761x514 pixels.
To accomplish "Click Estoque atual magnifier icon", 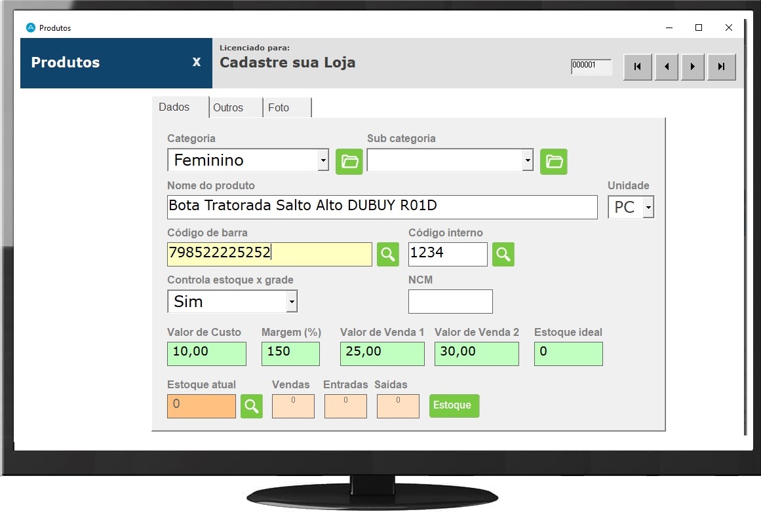I will click(x=251, y=406).
